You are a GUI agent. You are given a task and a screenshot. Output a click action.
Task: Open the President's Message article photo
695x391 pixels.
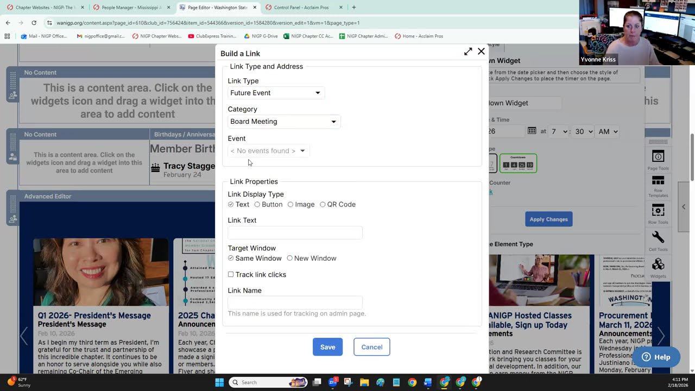point(101,272)
